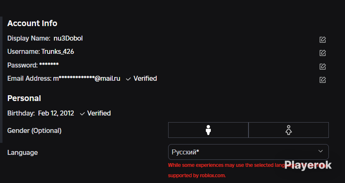
Task: Expand the language list chevron arrow
Action: coord(321,151)
